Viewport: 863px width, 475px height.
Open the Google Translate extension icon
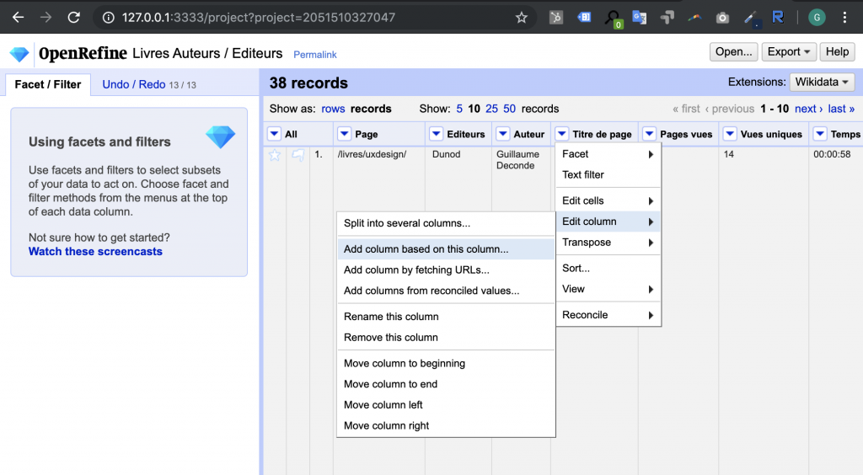tap(639, 18)
